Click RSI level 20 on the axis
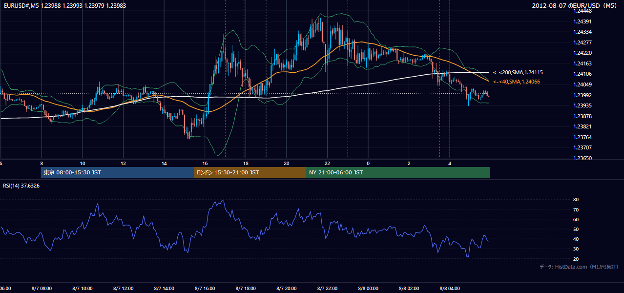The width and height of the screenshot is (624, 293). point(576,259)
